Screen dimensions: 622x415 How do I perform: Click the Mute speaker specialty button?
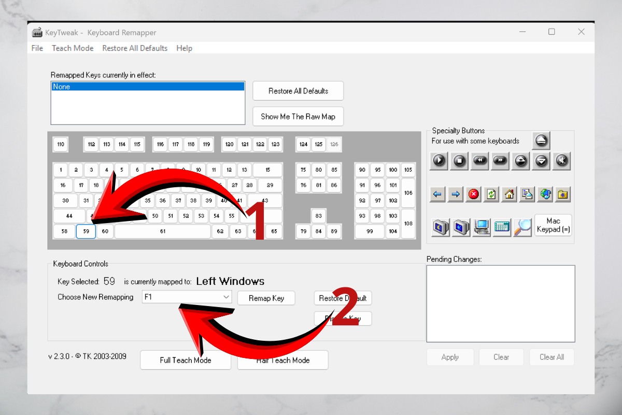point(561,161)
